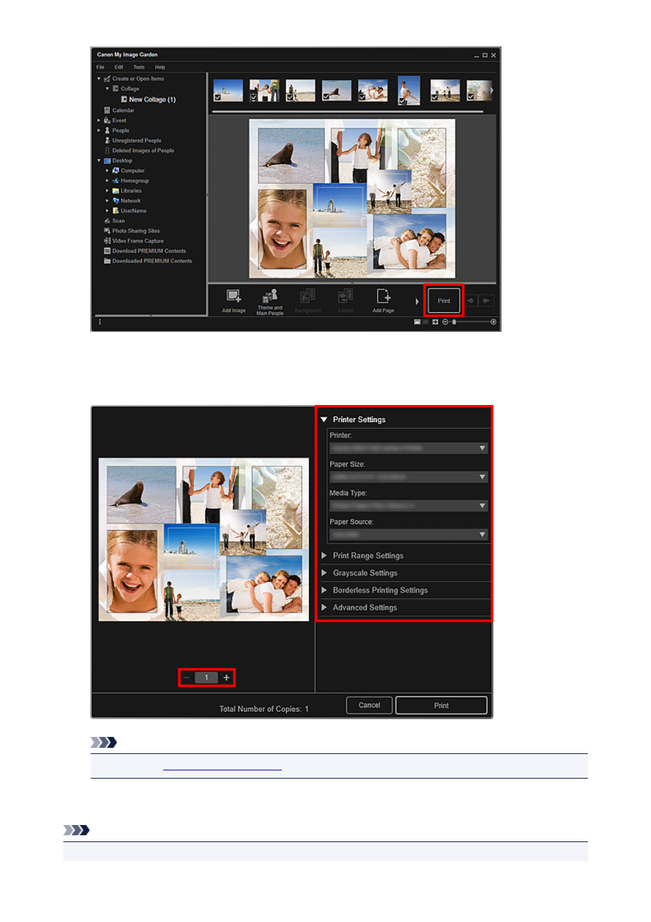Open the Printer dropdown
651x922 pixels.
409,448
